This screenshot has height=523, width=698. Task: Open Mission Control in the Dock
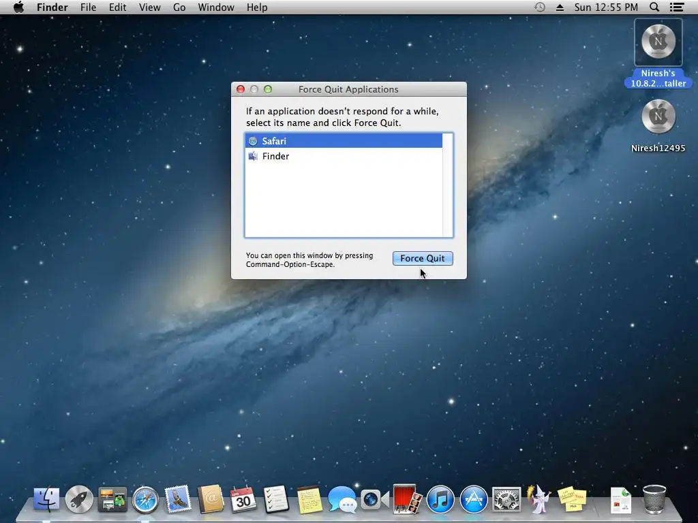(x=112, y=499)
